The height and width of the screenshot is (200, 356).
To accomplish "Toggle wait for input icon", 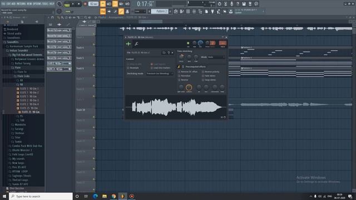I will click(x=109, y=4).
